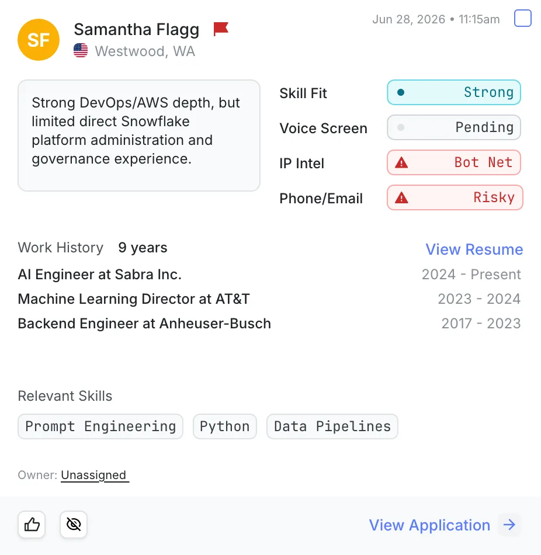Click the arrow next to View Application
This screenshot has height=555, width=541.
point(509,525)
